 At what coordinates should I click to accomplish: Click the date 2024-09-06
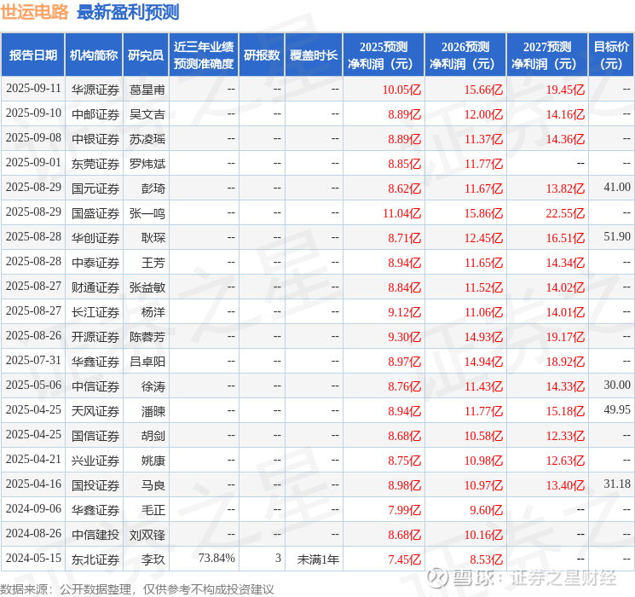(33, 508)
